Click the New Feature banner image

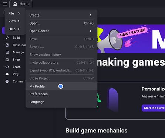coord(131,39)
